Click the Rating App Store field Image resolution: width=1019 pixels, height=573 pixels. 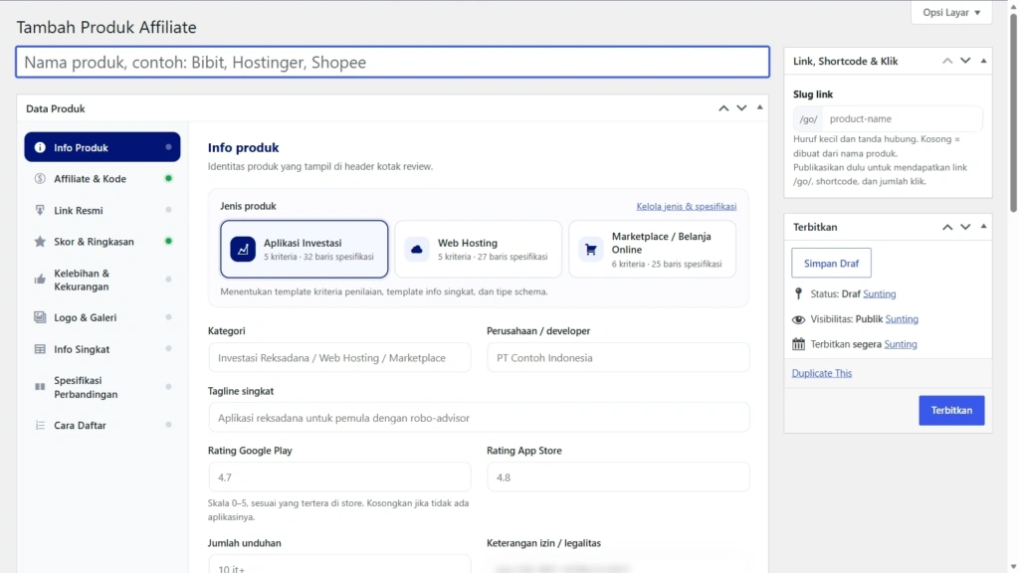[618, 477]
